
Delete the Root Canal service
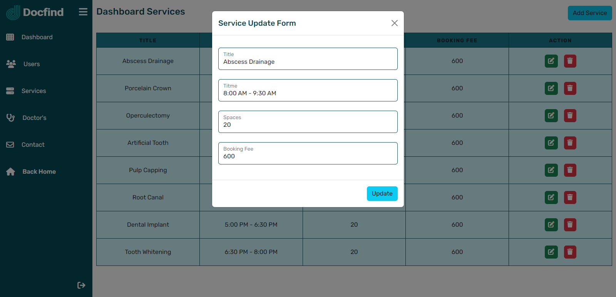tap(570, 197)
